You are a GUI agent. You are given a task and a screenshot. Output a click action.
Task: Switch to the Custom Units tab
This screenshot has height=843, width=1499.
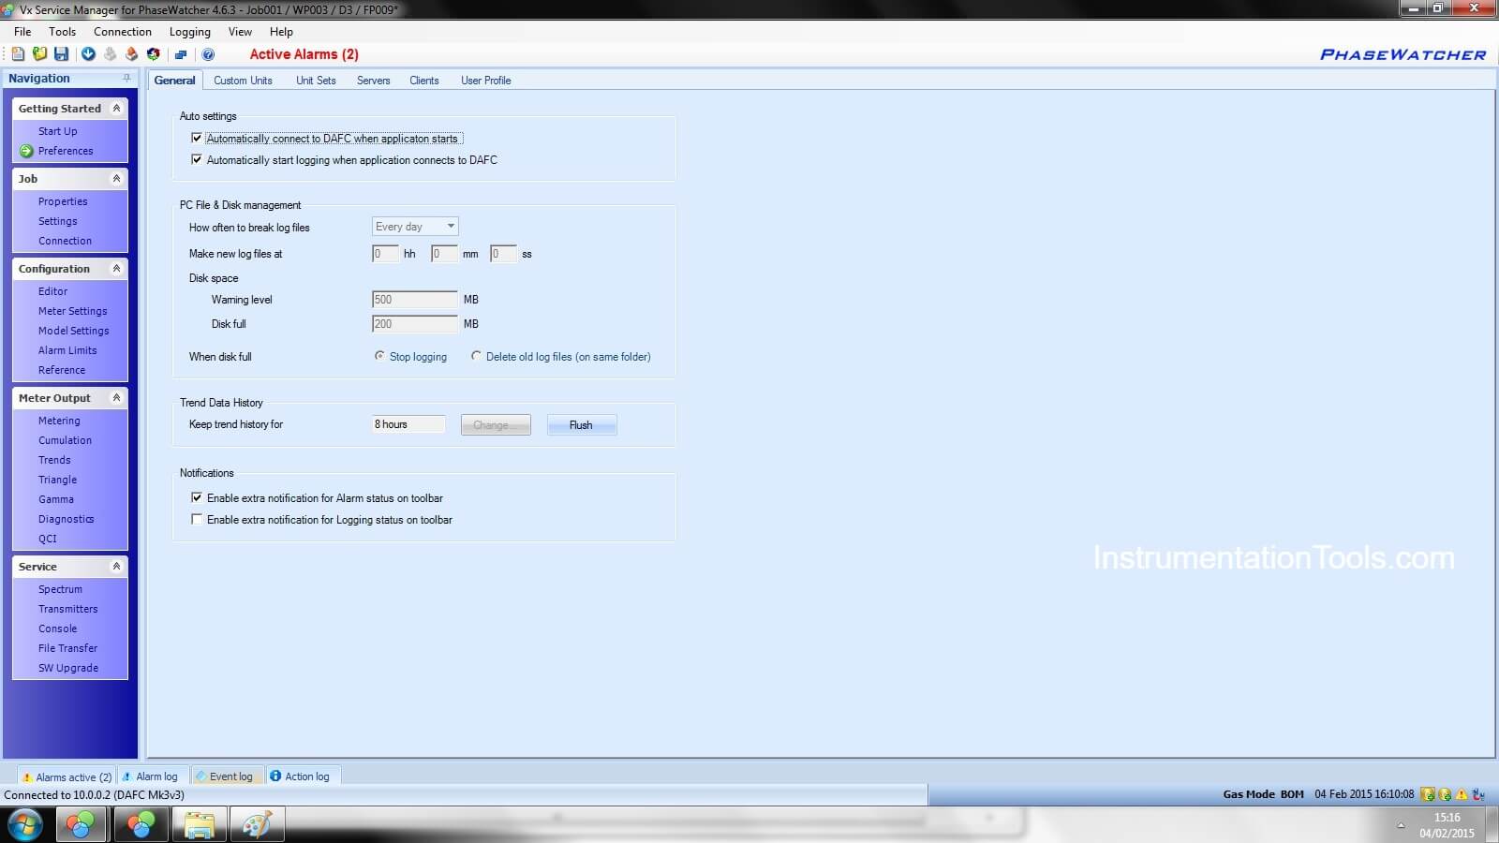coord(243,81)
